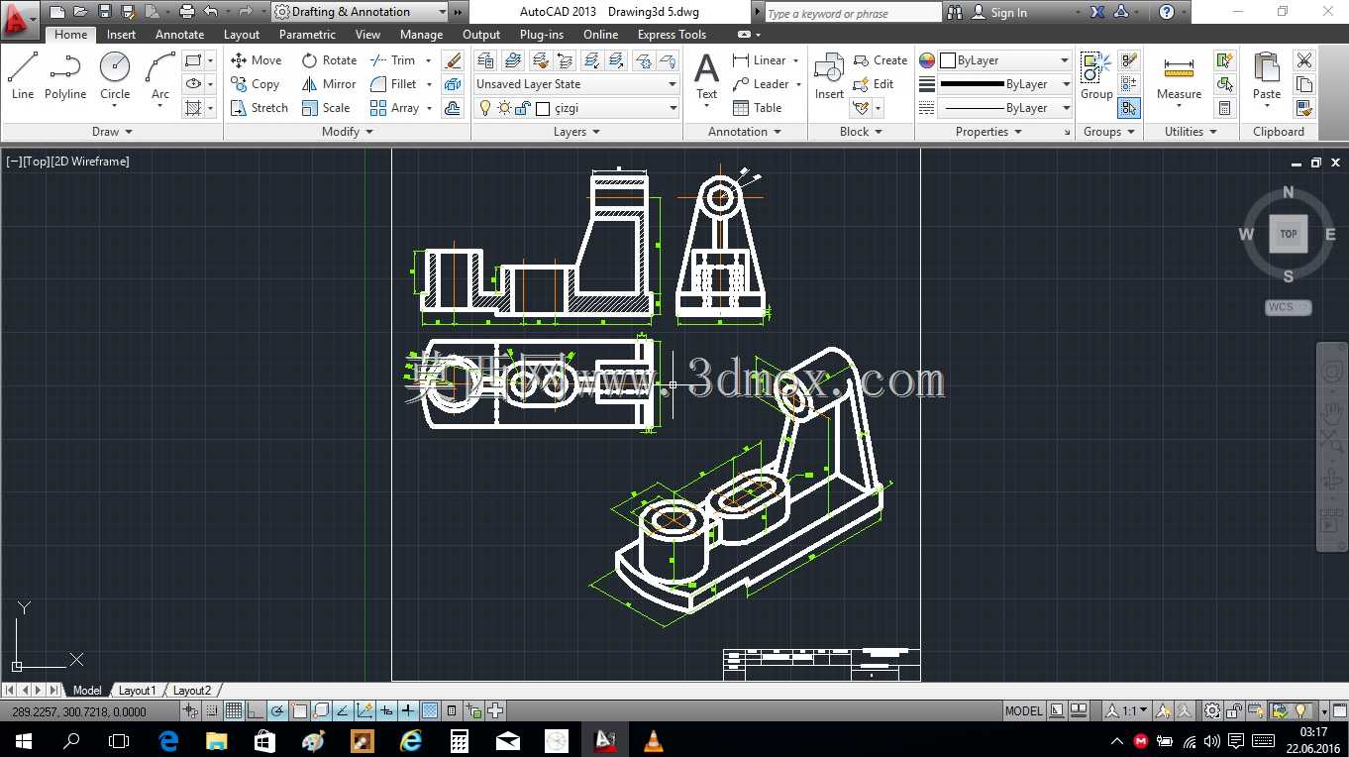Click the Sign In button
The image size is (1349, 757).
[1000, 13]
